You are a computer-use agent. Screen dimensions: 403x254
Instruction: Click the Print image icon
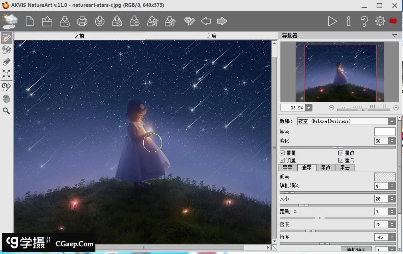click(82, 21)
